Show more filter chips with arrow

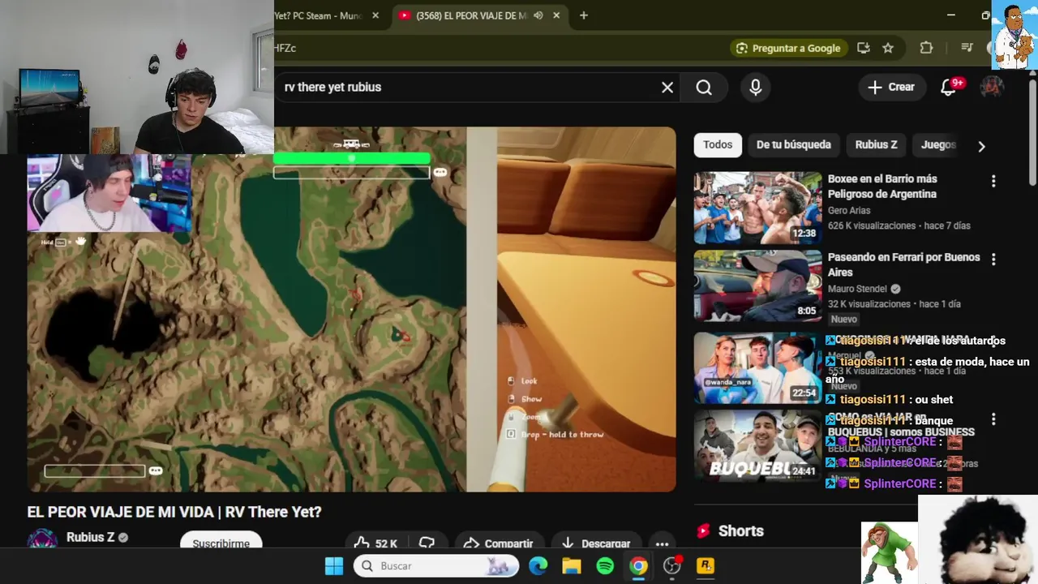[x=981, y=146]
